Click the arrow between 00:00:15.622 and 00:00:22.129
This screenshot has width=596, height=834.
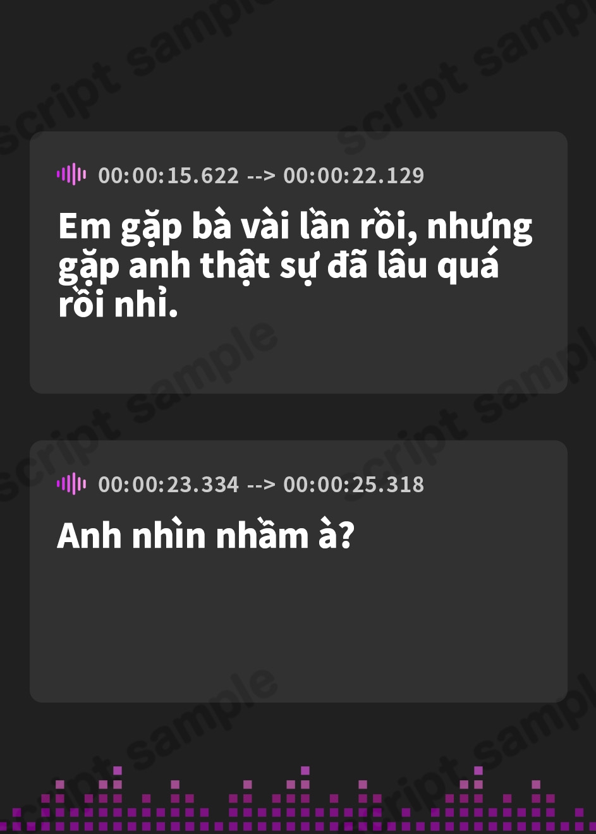261,176
